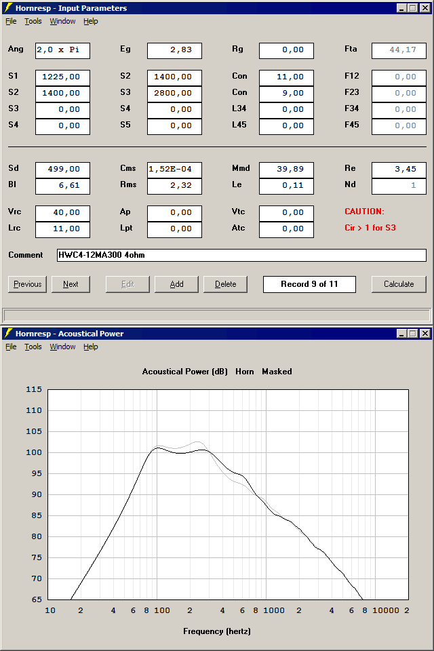Select the Rg input field

pyautogui.click(x=287, y=51)
